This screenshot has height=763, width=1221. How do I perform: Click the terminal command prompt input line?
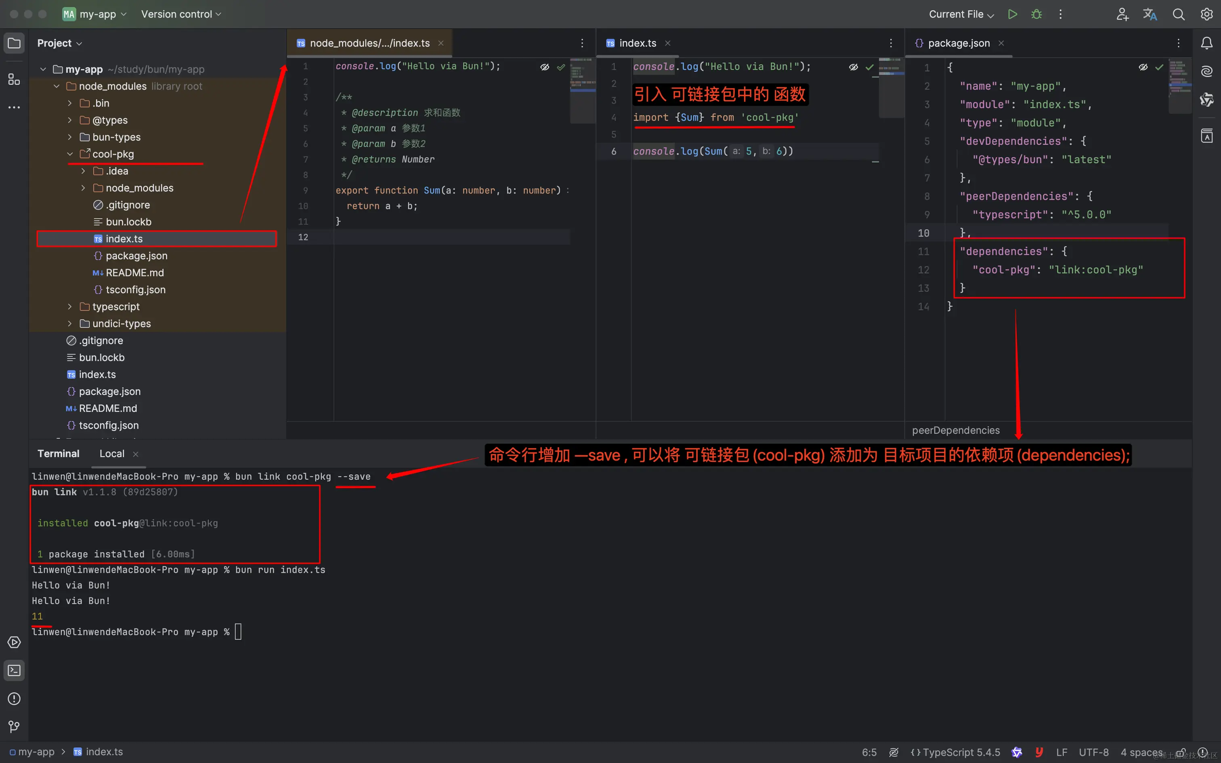pos(137,632)
